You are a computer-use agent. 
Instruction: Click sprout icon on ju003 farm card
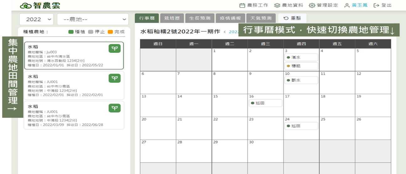114,49
